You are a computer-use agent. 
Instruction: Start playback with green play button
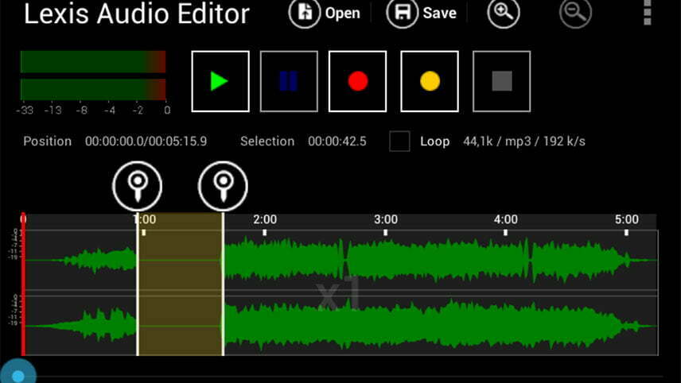(220, 81)
